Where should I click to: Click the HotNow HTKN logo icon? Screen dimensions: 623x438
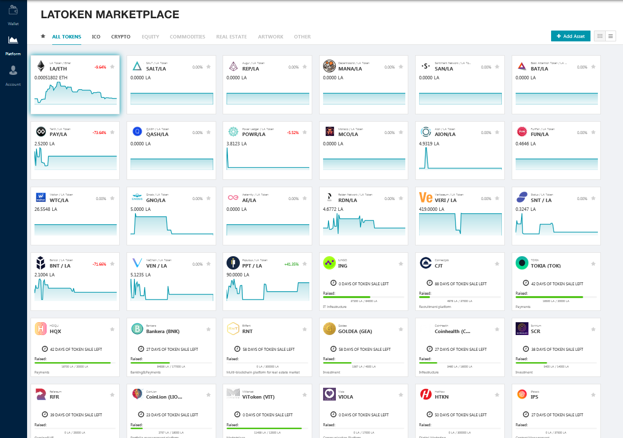[426, 394]
